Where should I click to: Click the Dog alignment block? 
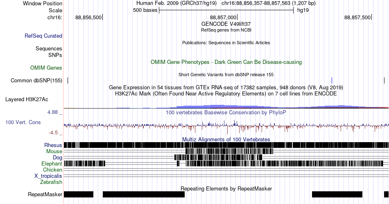click(x=218, y=157)
